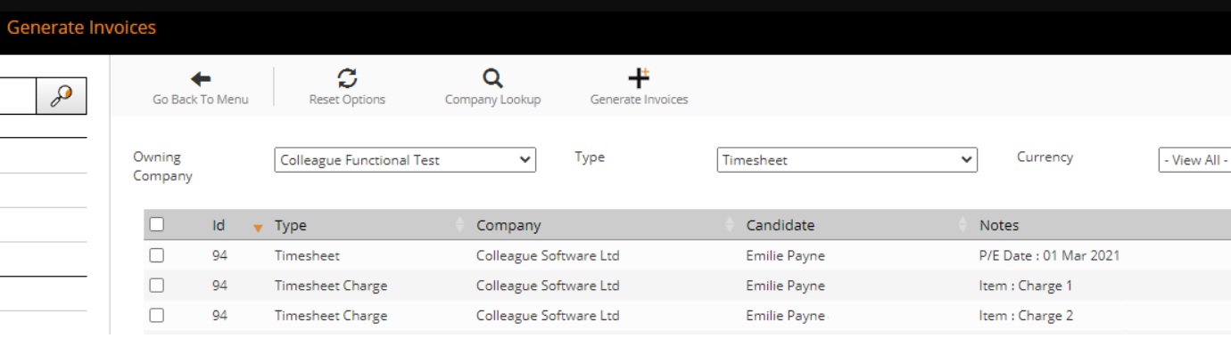This screenshot has width=1231, height=338.
Task: Click the Generate Invoices plus icon
Action: tap(639, 78)
